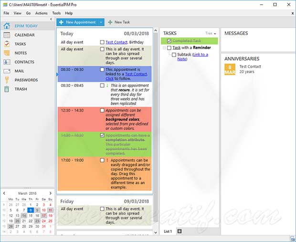Click the high priority exclamation mark icon
Screen dimensions: 296x242
[x=107, y=160]
